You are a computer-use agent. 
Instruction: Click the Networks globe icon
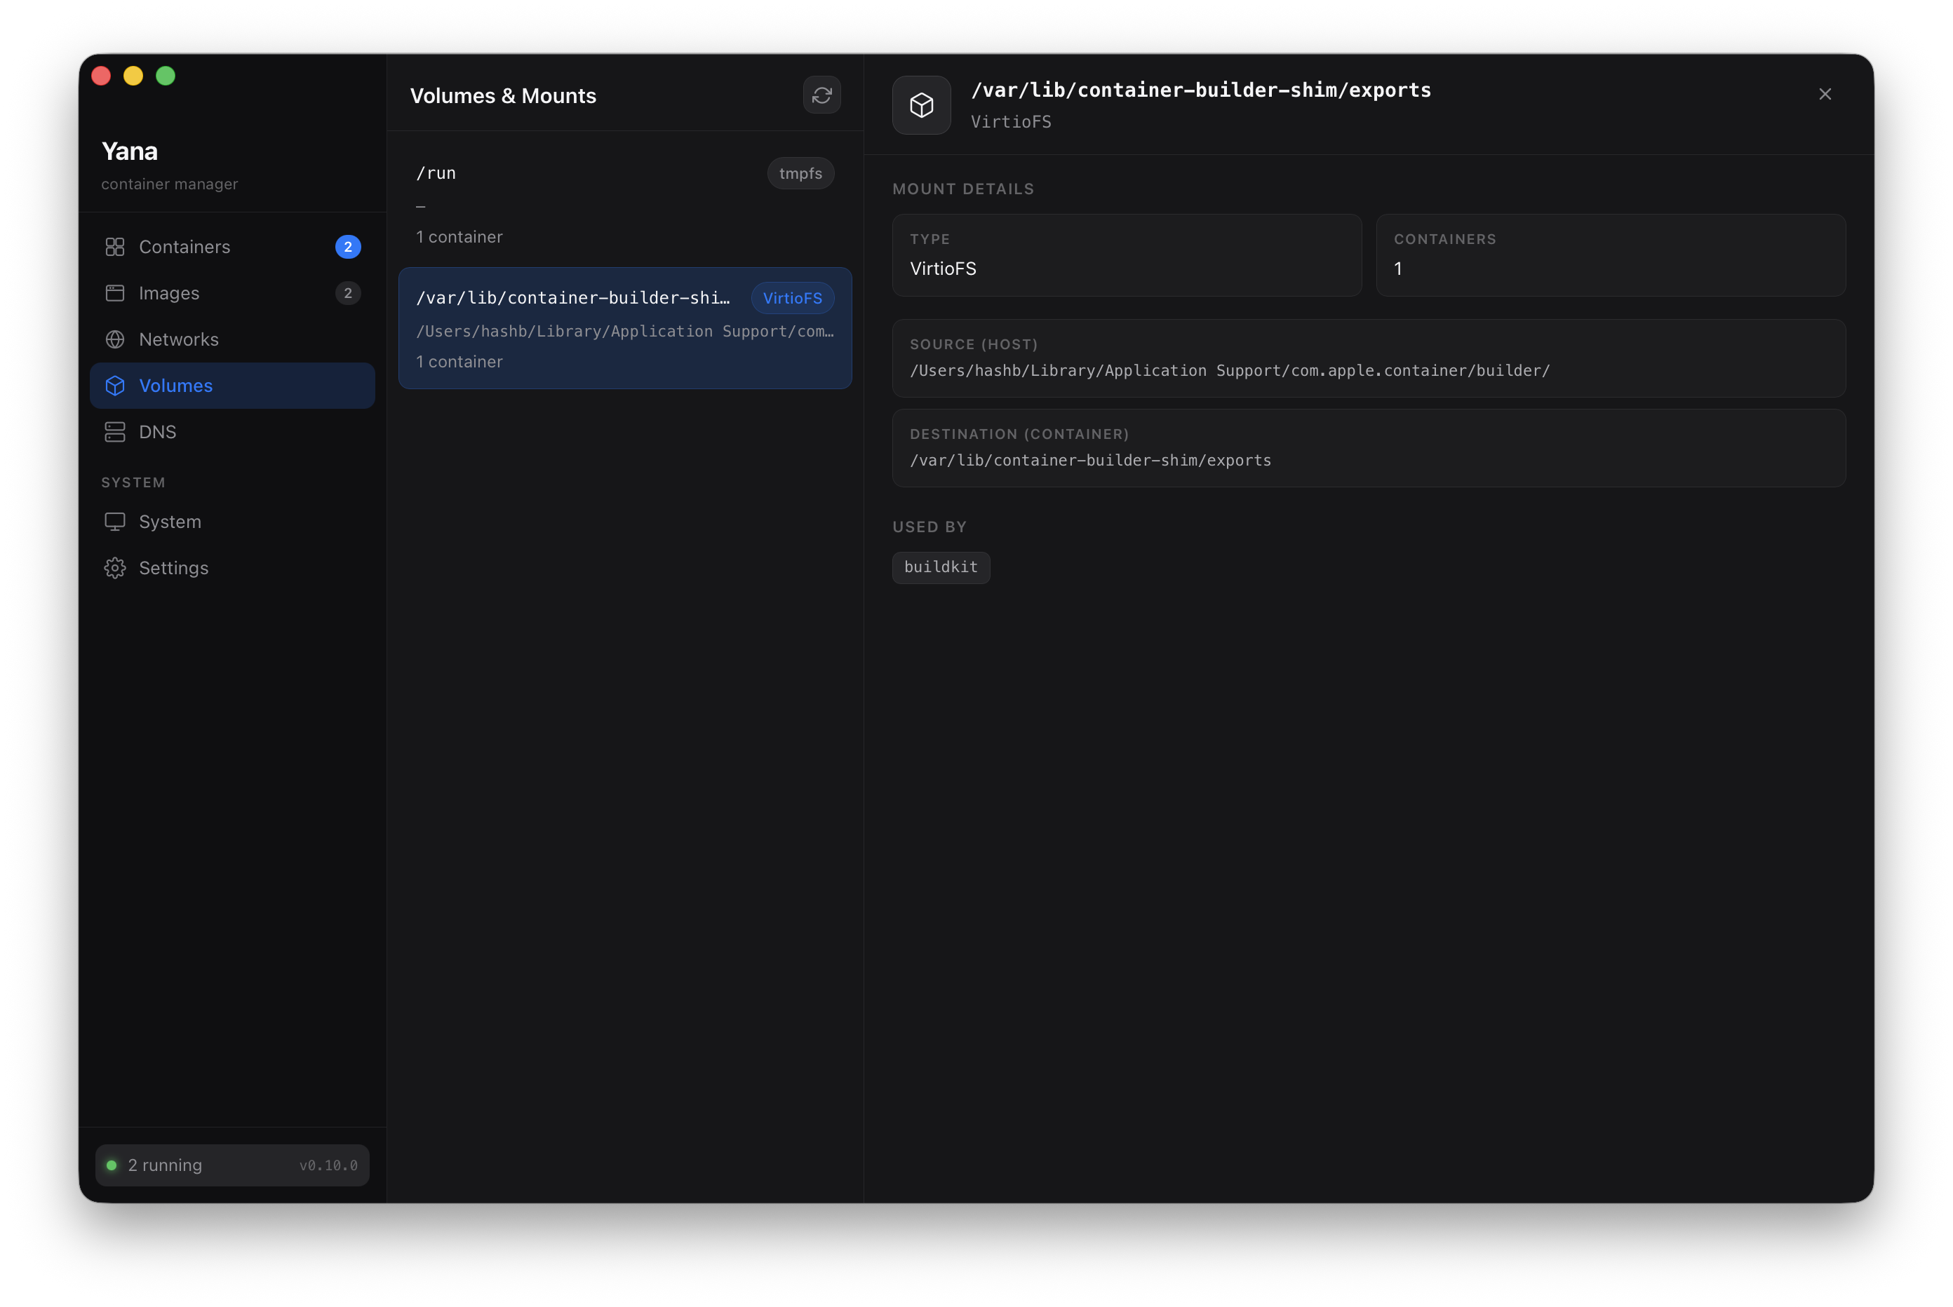pyautogui.click(x=115, y=339)
